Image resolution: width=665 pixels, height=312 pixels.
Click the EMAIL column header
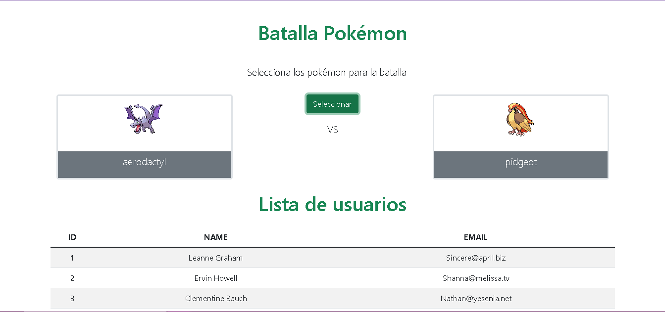(x=476, y=237)
